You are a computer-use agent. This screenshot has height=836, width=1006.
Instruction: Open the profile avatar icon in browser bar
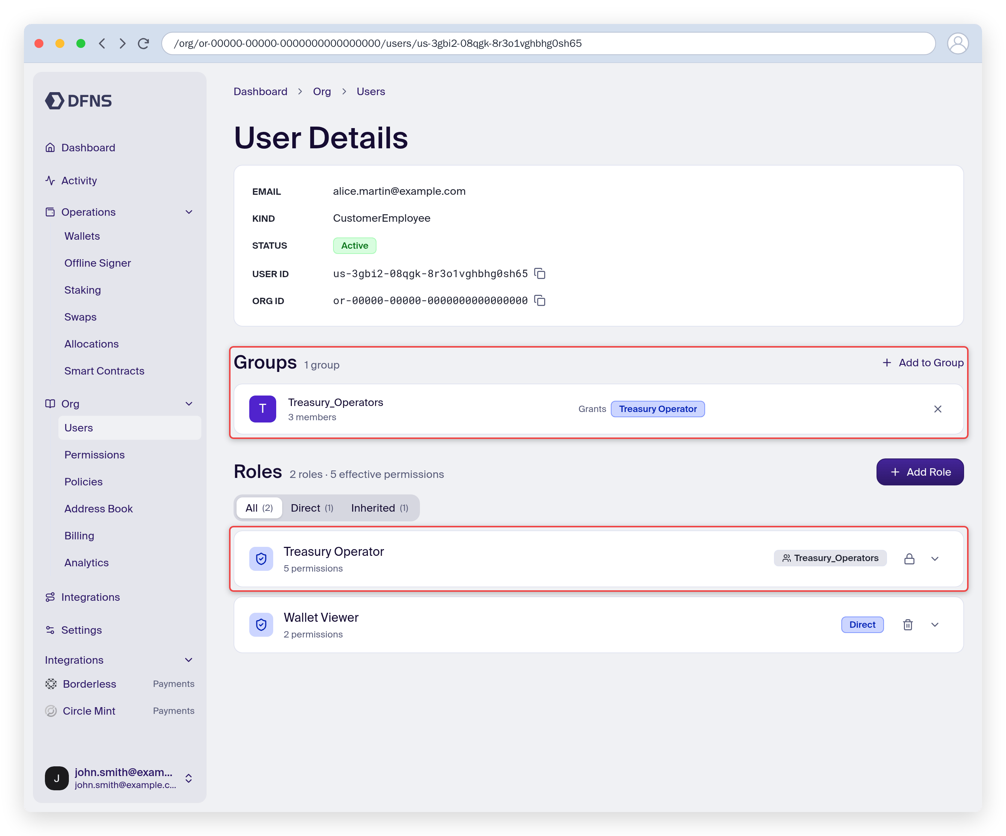point(958,43)
